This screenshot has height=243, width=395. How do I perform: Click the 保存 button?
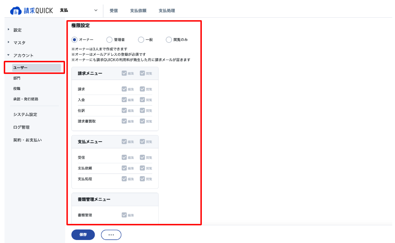[83, 235]
